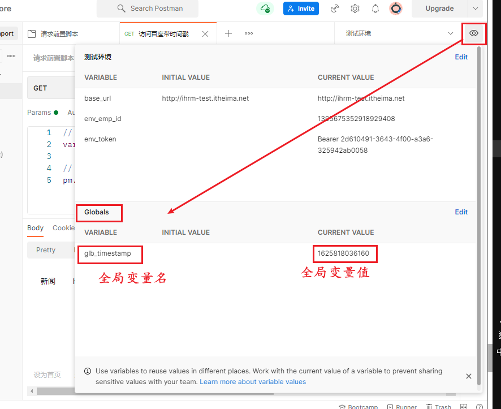The width and height of the screenshot is (501, 409).
Task: Open the GET method dropdown
Action: pos(51,88)
